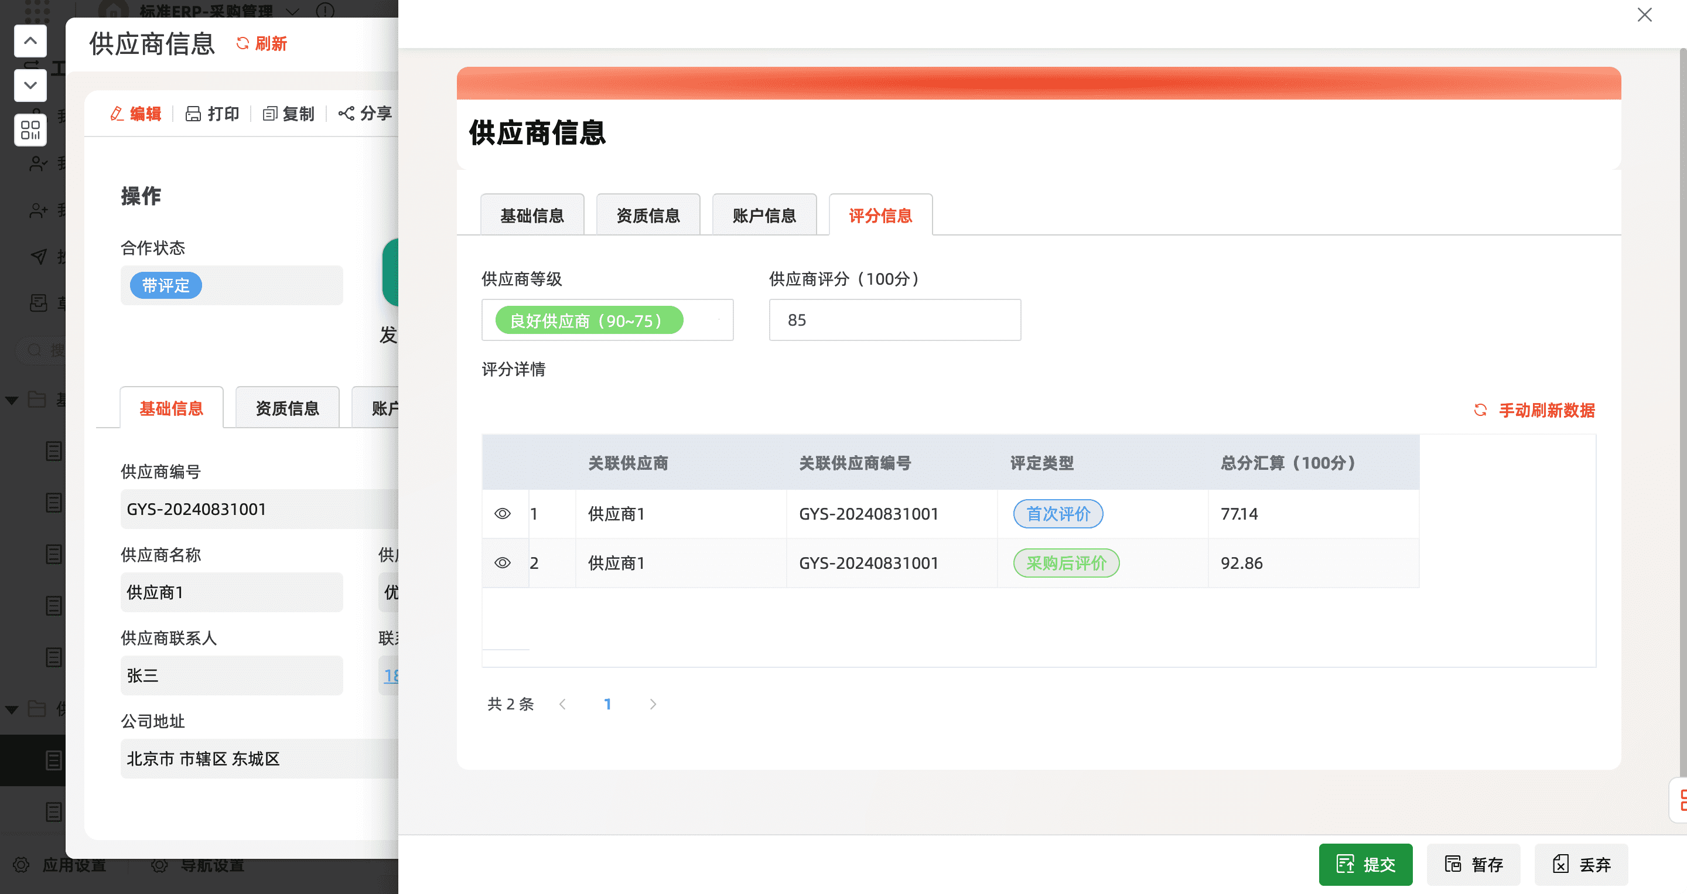The image size is (1687, 894).
Task: View row 2 details via eye icon
Action: click(x=503, y=562)
